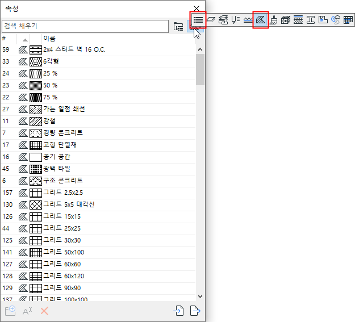
Task: Open the Composites attribute icon
Action: coord(298,20)
